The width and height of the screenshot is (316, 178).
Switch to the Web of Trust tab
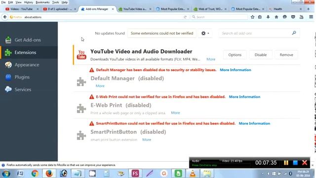(x=210, y=9)
